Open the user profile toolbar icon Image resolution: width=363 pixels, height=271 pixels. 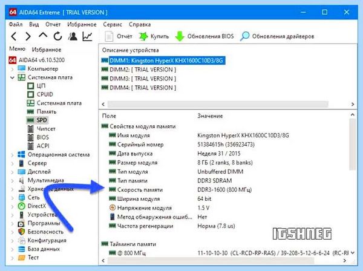(x=73, y=36)
